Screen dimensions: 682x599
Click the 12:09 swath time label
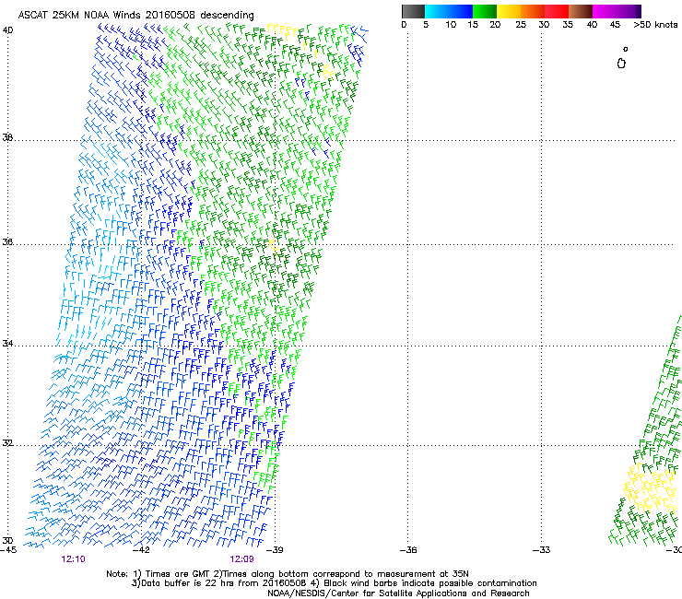[241, 559]
